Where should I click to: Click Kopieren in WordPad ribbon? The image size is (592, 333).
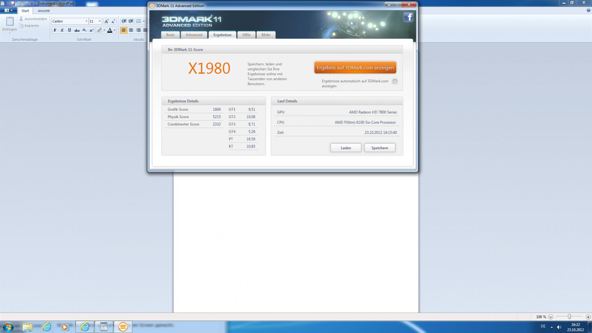point(29,26)
